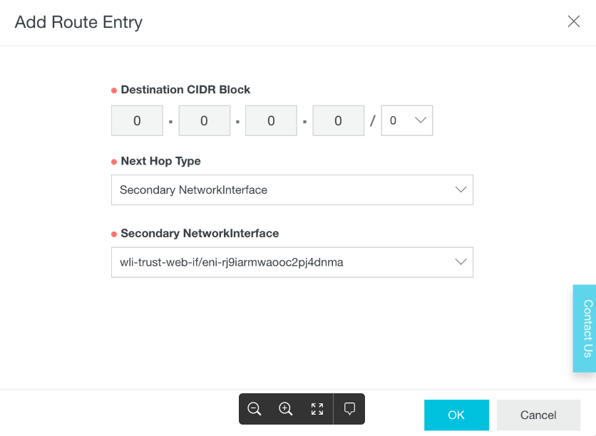Image resolution: width=596 pixels, height=436 pixels.
Task: Click the second octet field of CIDR block
Action: tap(204, 121)
